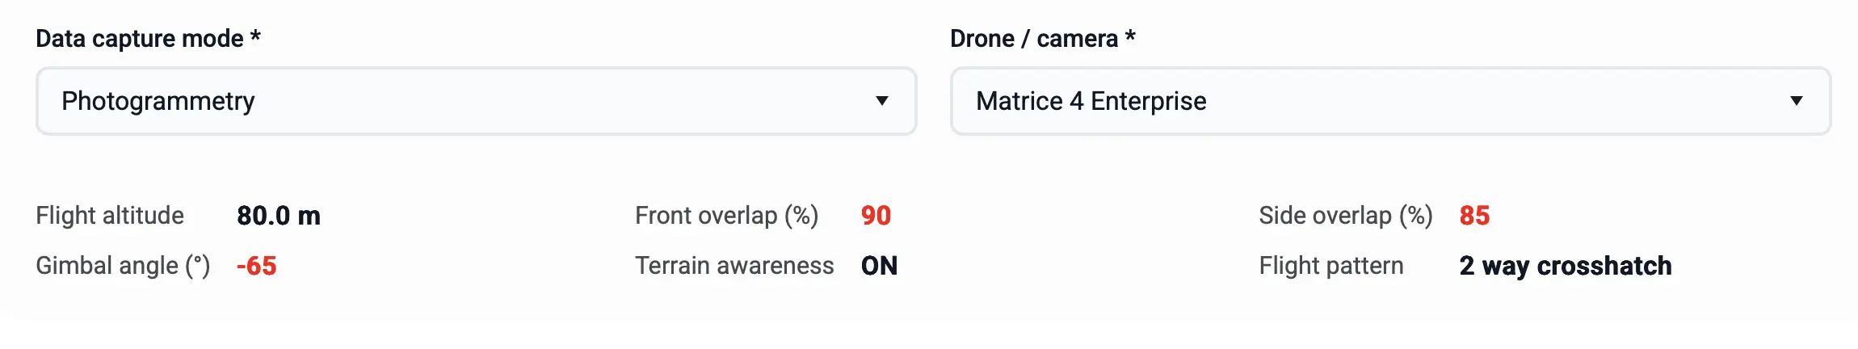The width and height of the screenshot is (1858, 349).
Task: Click the Terrain awareness label
Action: point(734,266)
